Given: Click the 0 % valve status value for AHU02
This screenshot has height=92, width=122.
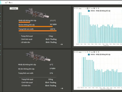Looking at the screenshot, I should (51, 73).
